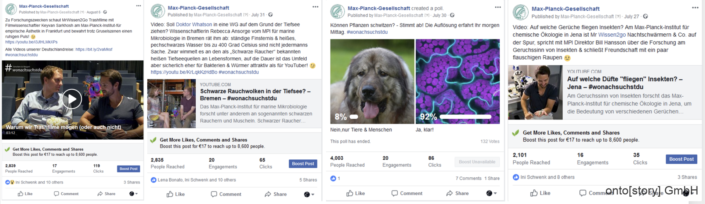705x204 pixels.
Task: Click Boost Post on the July 31 post
Action: (303, 164)
